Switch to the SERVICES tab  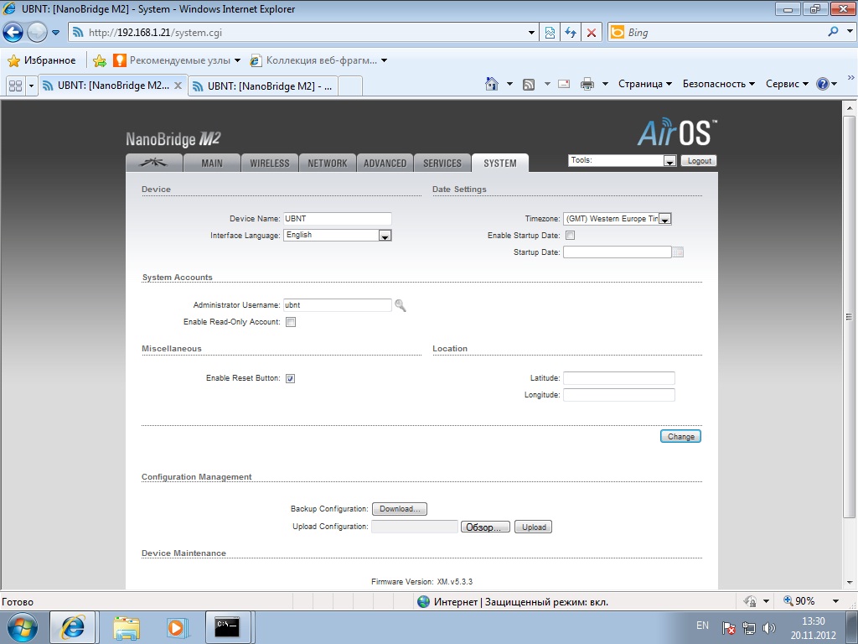tap(442, 163)
